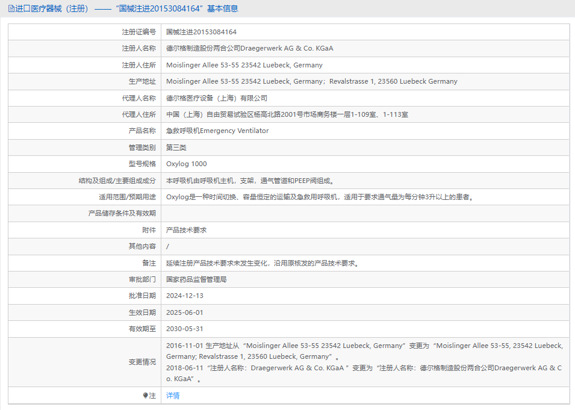
Task: Click the bulb icon beside 注 label
Action: point(145,396)
